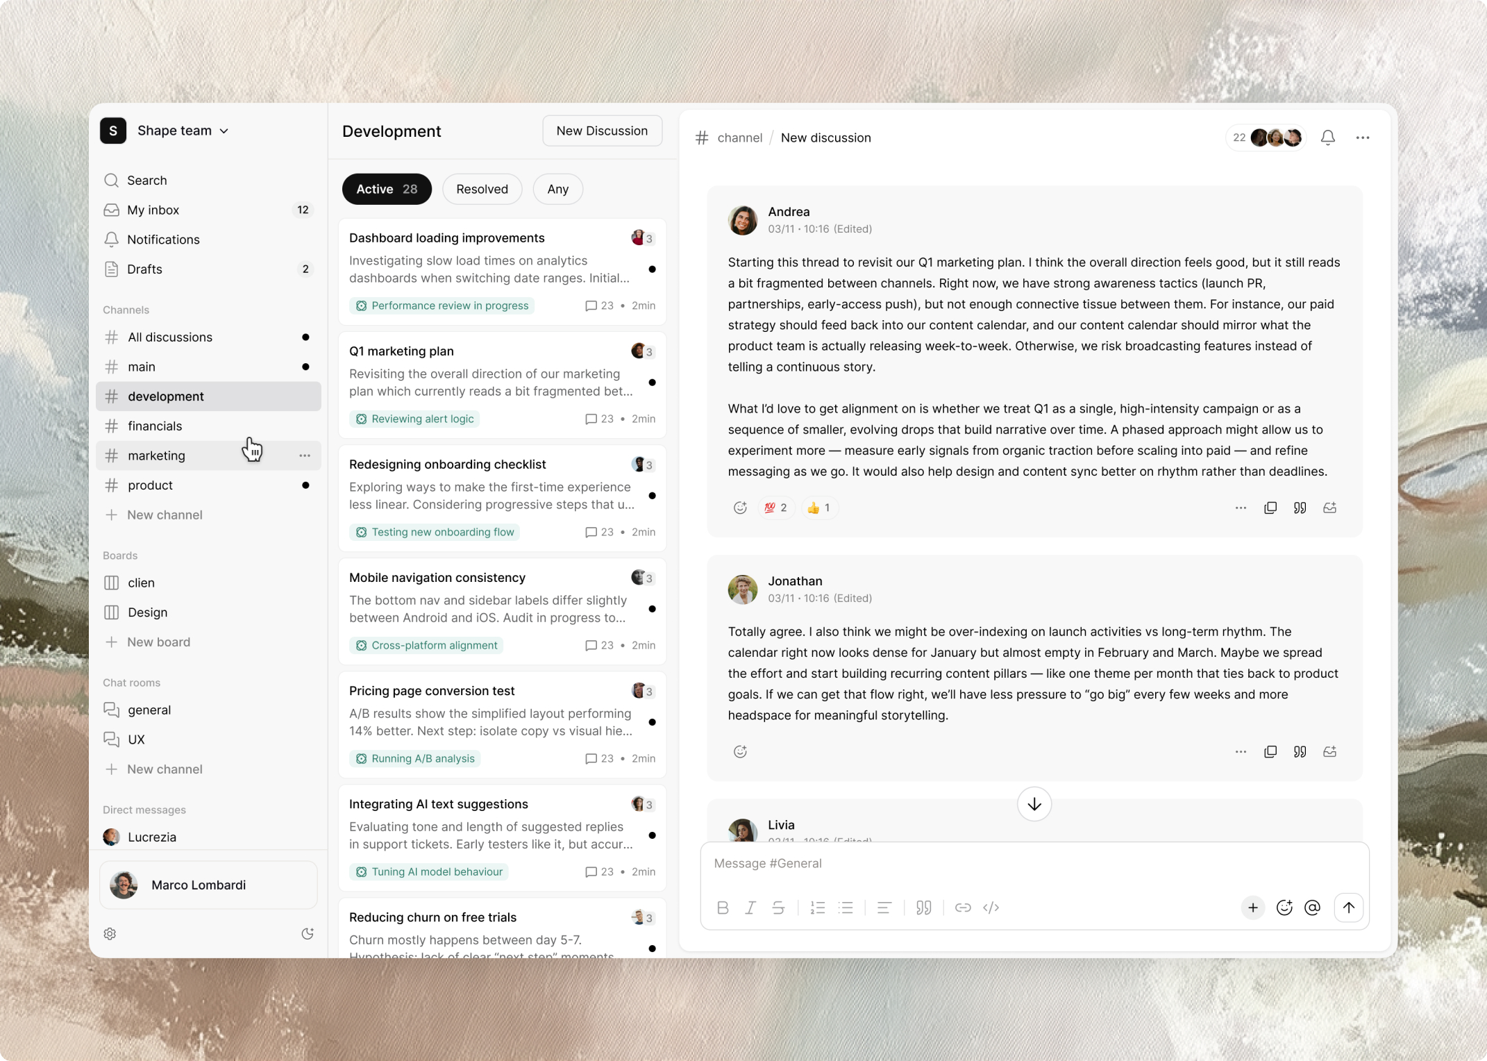This screenshot has width=1487, height=1061.
Task: Toggle italic formatting in composer
Action: coord(750,908)
